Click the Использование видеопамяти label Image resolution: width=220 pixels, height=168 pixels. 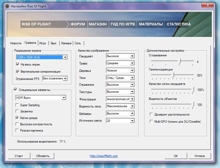(37, 142)
